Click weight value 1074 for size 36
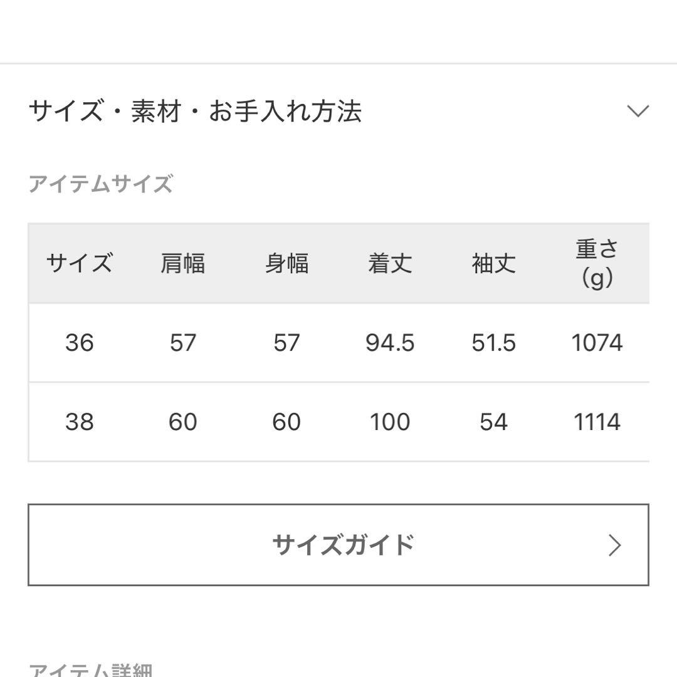The image size is (677, 677). [596, 343]
